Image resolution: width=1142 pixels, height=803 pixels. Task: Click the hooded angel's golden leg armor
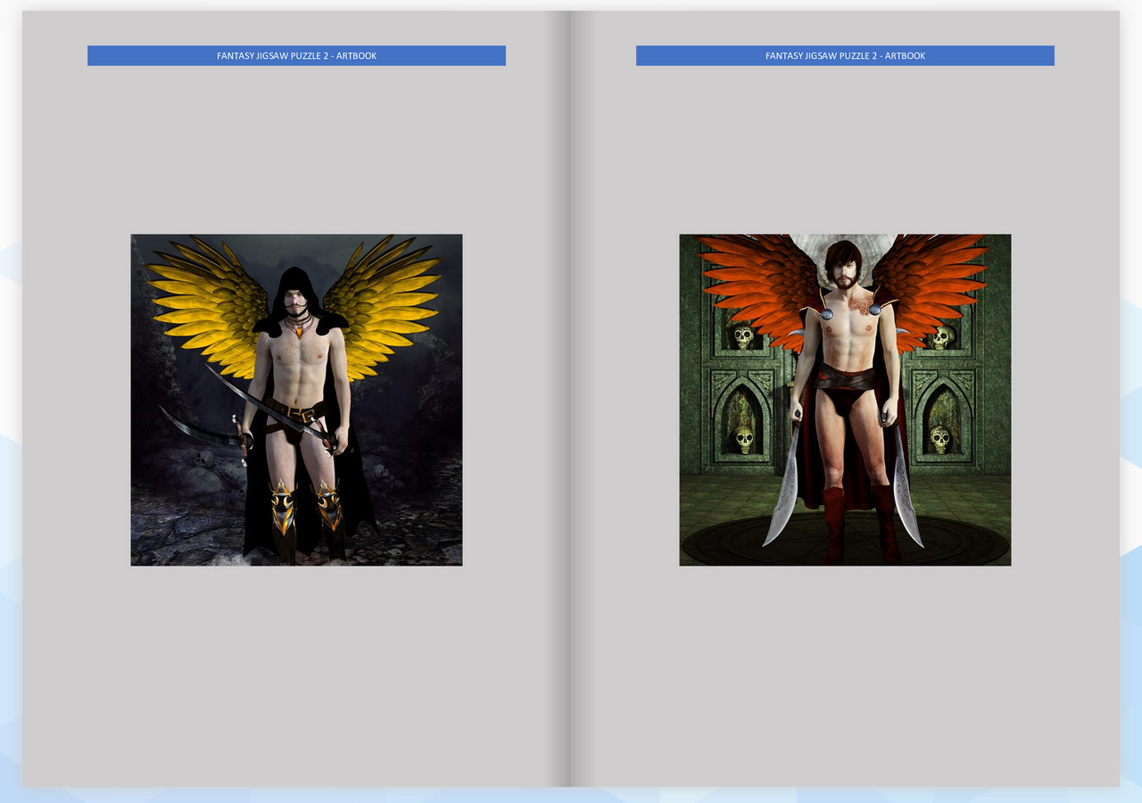click(x=281, y=504)
